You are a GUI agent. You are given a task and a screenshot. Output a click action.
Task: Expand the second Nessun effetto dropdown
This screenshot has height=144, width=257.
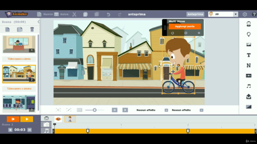[x=202, y=110]
